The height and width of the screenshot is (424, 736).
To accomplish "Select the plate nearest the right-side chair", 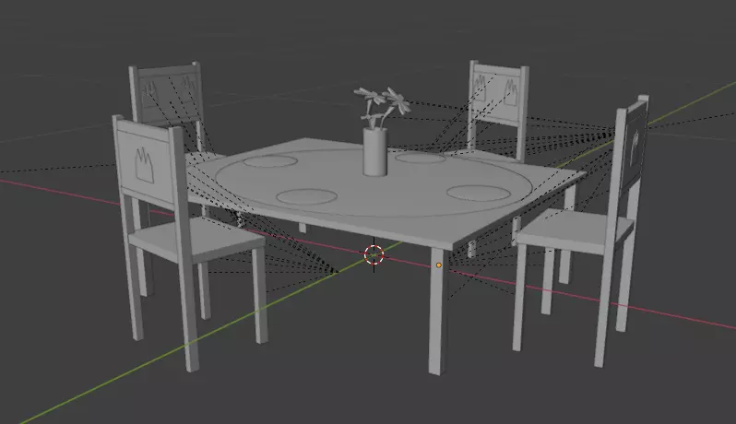I will pyautogui.click(x=478, y=193).
